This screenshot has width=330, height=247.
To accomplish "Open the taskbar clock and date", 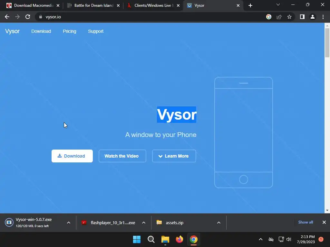I will click(x=306, y=239).
